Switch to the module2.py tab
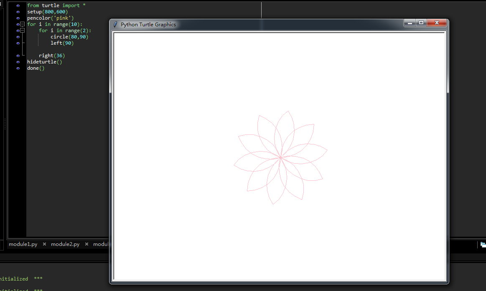The width and height of the screenshot is (486, 291). [x=65, y=244]
